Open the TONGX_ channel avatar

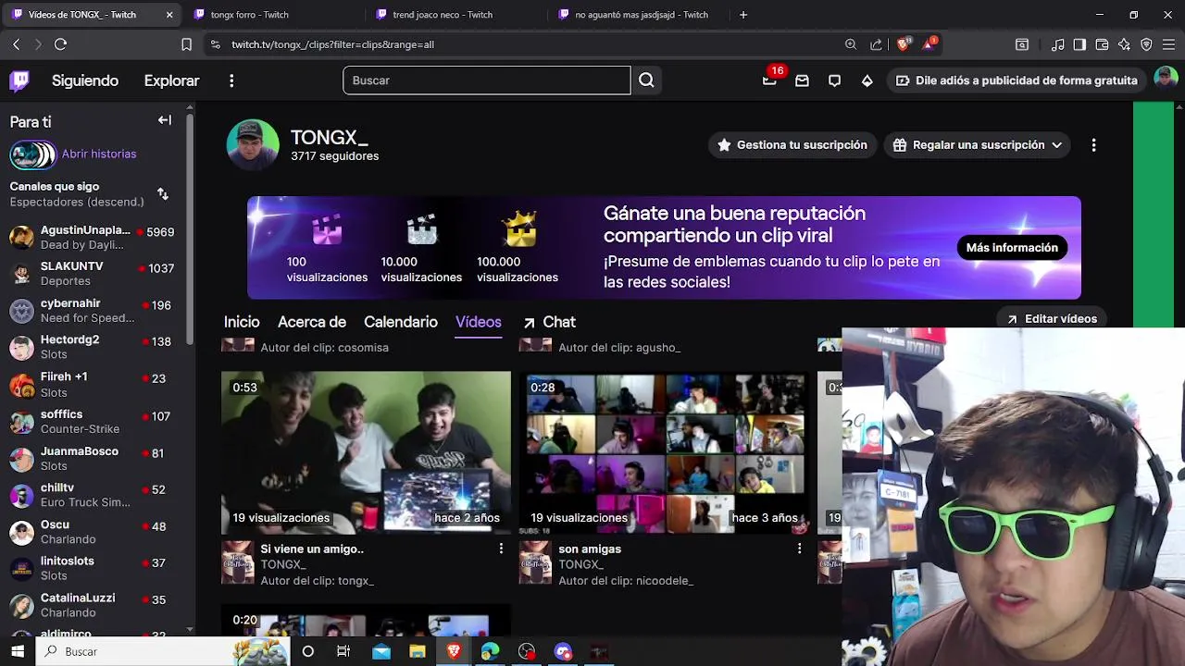253,145
